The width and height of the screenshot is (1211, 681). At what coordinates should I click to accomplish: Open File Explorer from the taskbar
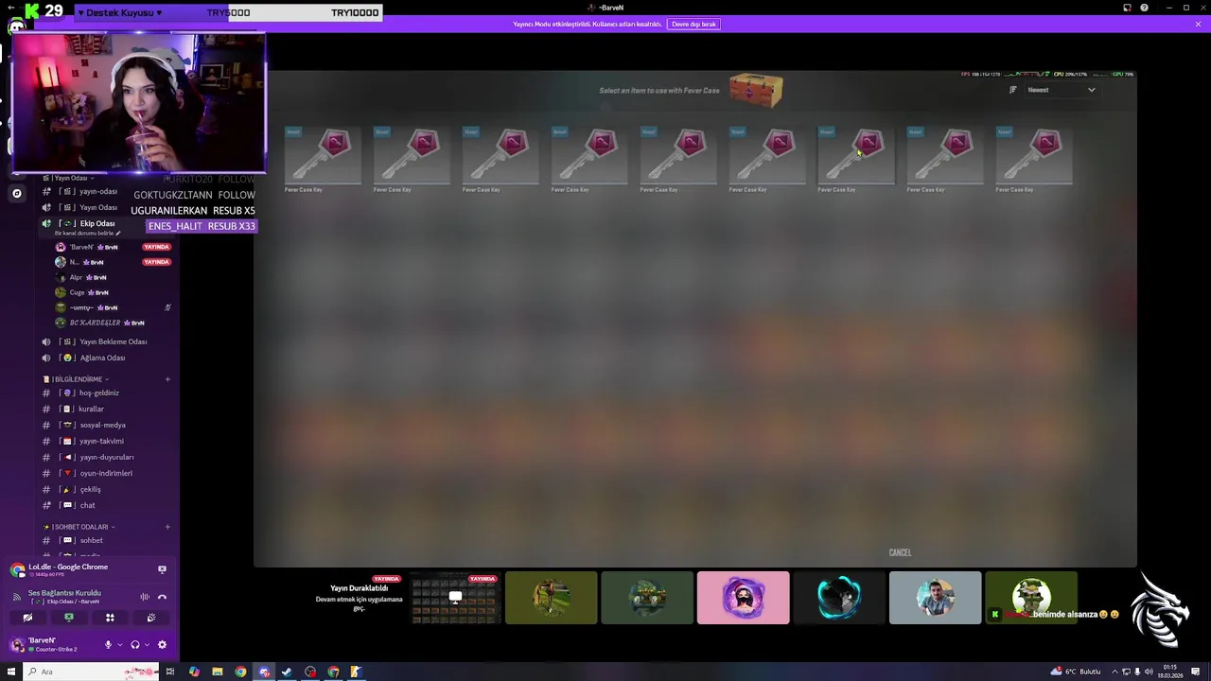click(x=218, y=672)
